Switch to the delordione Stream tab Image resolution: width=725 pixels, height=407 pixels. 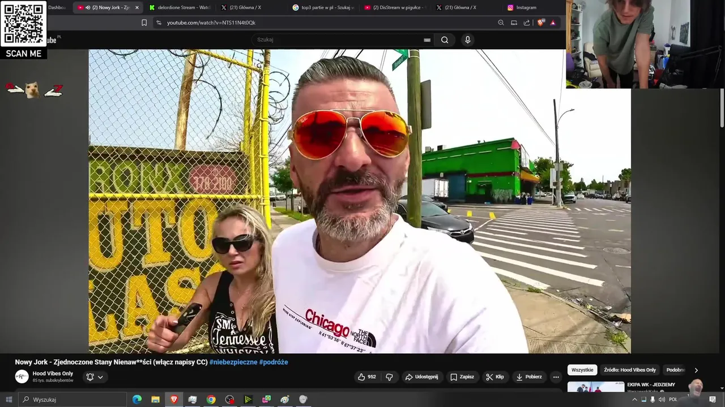180,7
